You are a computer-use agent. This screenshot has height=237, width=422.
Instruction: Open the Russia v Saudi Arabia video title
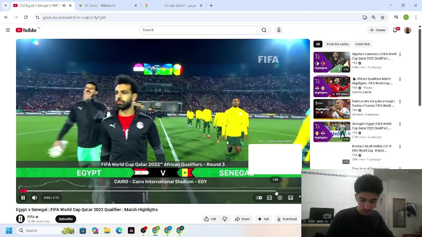coord(372,148)
